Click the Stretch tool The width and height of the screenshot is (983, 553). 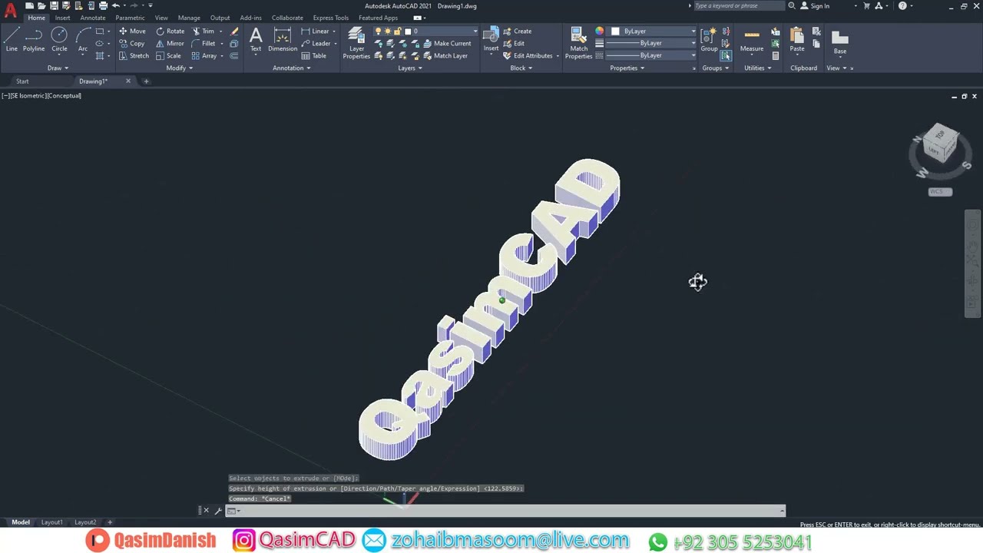coord(134,56)
